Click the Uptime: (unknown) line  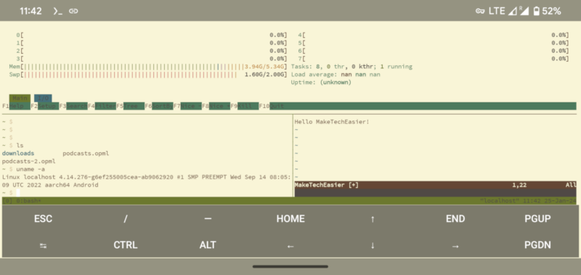(x=321, y=82)
